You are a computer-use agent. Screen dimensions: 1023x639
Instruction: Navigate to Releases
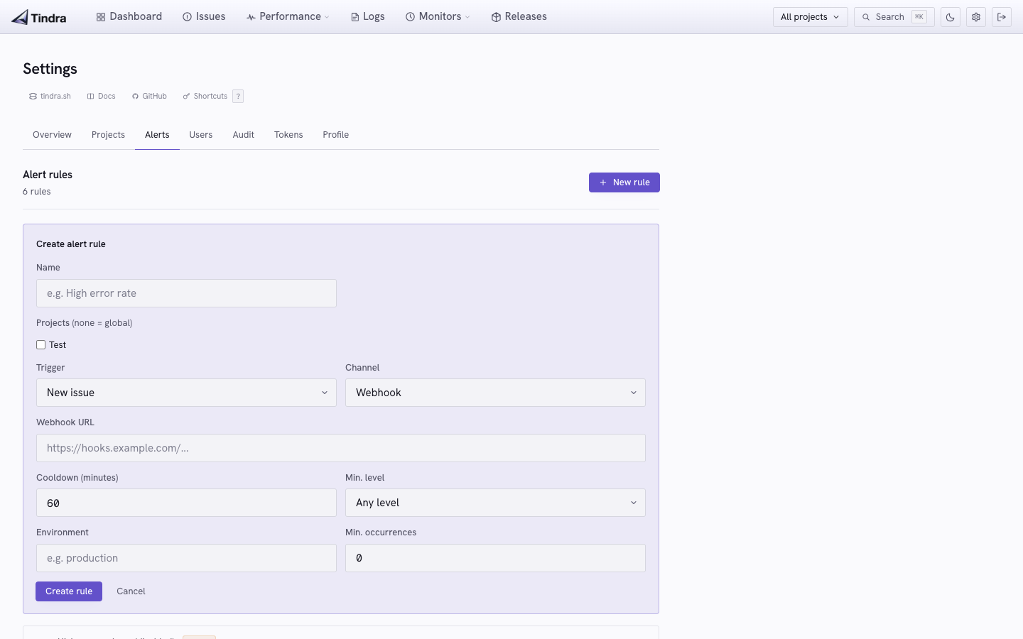pos(519,16)
